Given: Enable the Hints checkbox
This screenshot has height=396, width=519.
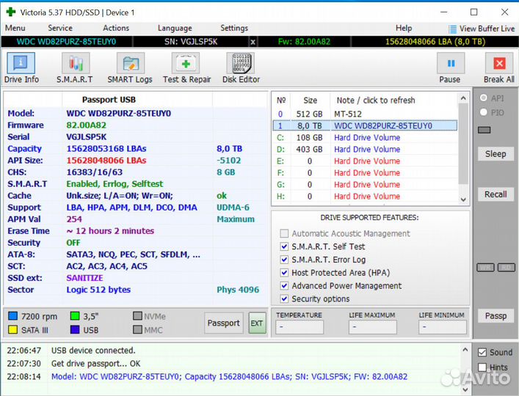Looking at the screenshot, I should 482,367.
